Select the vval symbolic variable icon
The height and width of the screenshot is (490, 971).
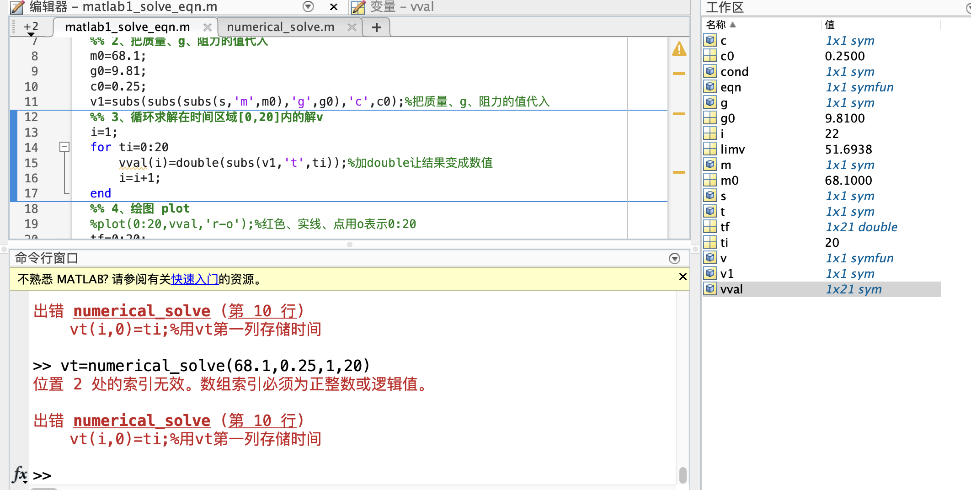710,289
